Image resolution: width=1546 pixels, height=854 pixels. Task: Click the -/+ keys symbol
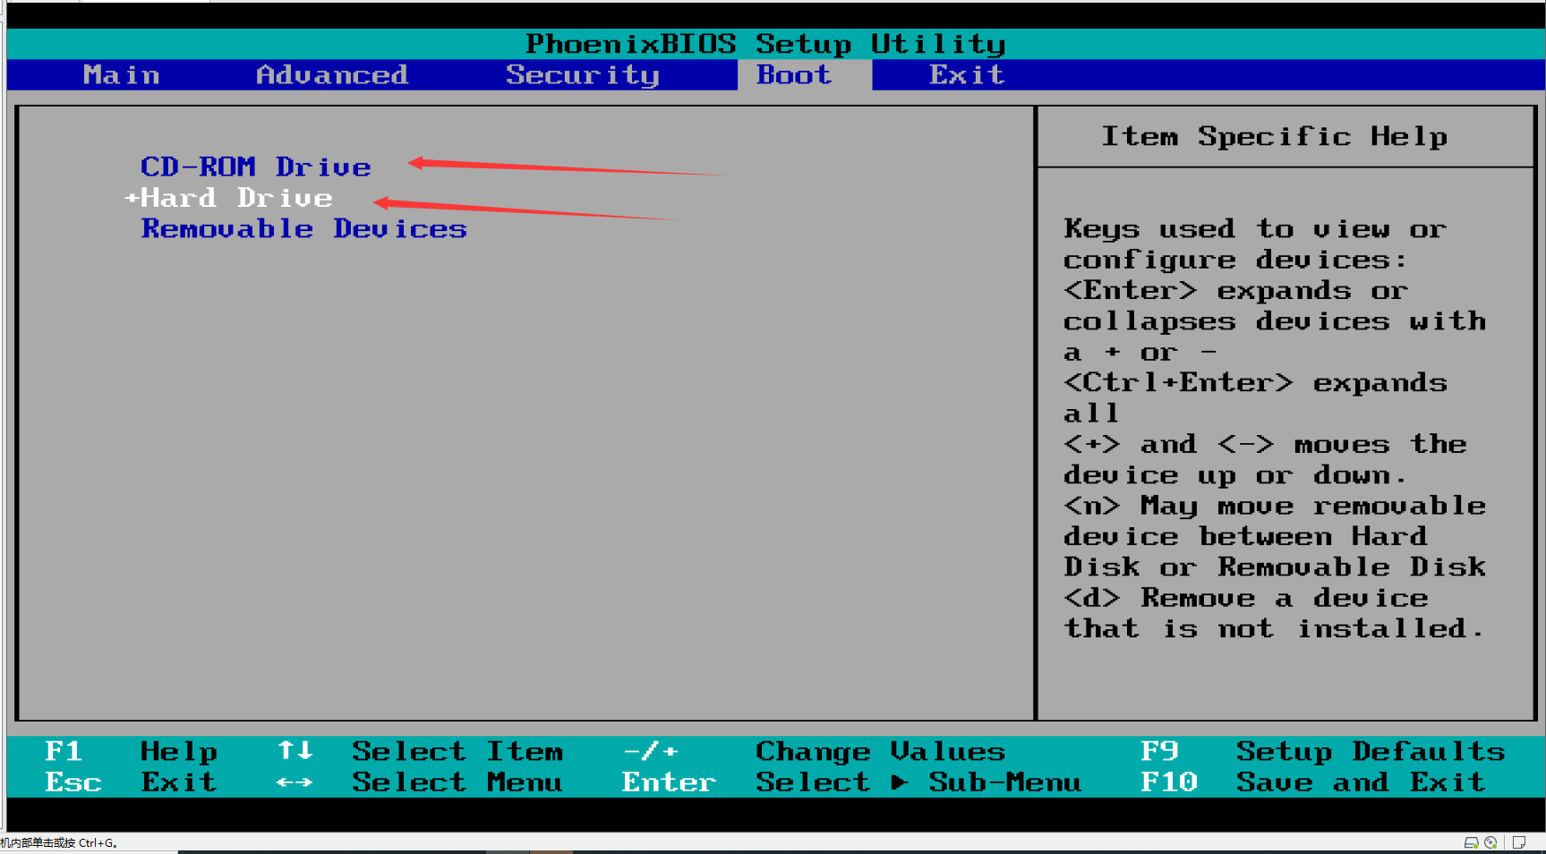click(x=651, y=752)
